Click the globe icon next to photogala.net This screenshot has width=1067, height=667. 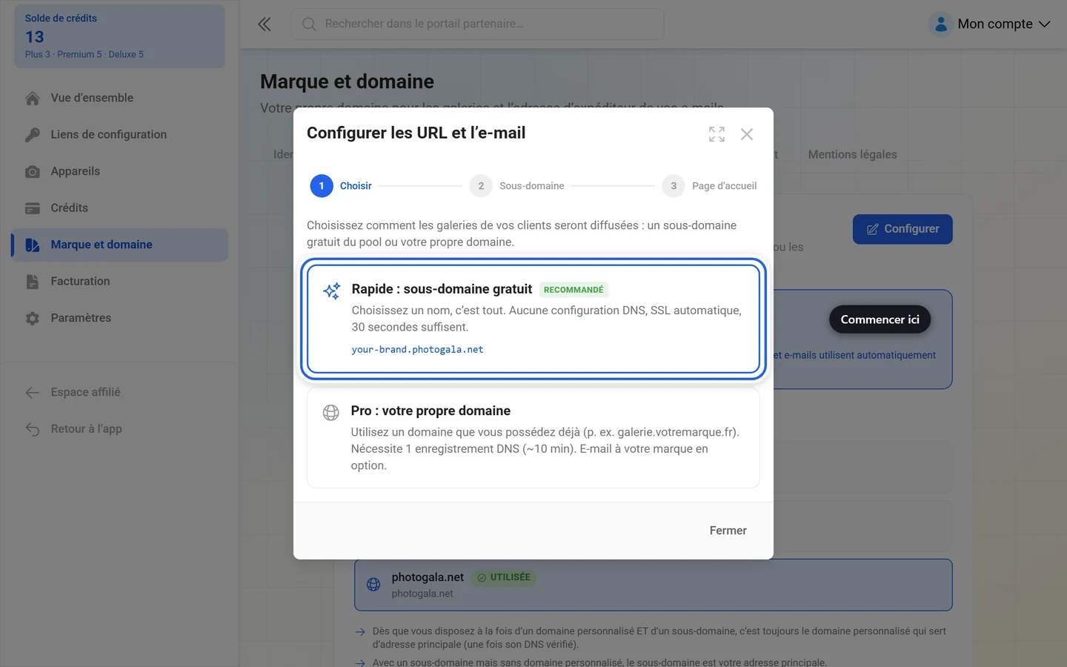tap(373, 585)
